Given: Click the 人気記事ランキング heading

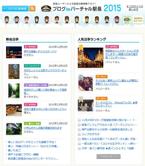Looking at the screenshot, I should (92, 39).
